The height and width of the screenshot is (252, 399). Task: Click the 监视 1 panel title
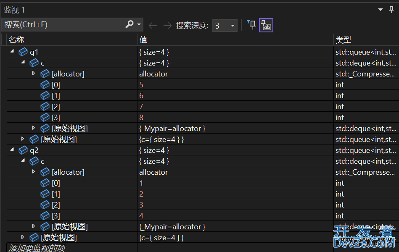pos(14,10)
